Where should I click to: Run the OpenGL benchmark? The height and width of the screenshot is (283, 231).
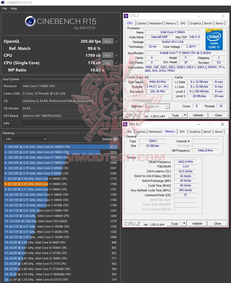pyautogui.click(x=108, y=41)
